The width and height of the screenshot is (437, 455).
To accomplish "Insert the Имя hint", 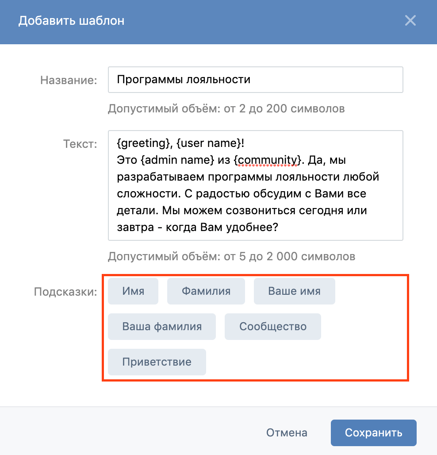I will [x=133, y=291].
